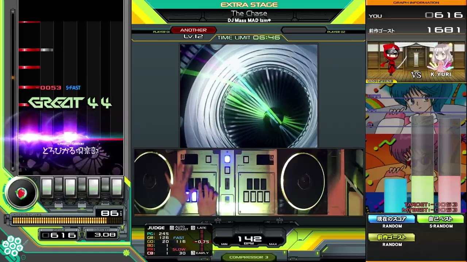Click the artist name DJ Mass MAD Izm*
Viewport: 467px width, 262px height.
(x=249, y=20)
